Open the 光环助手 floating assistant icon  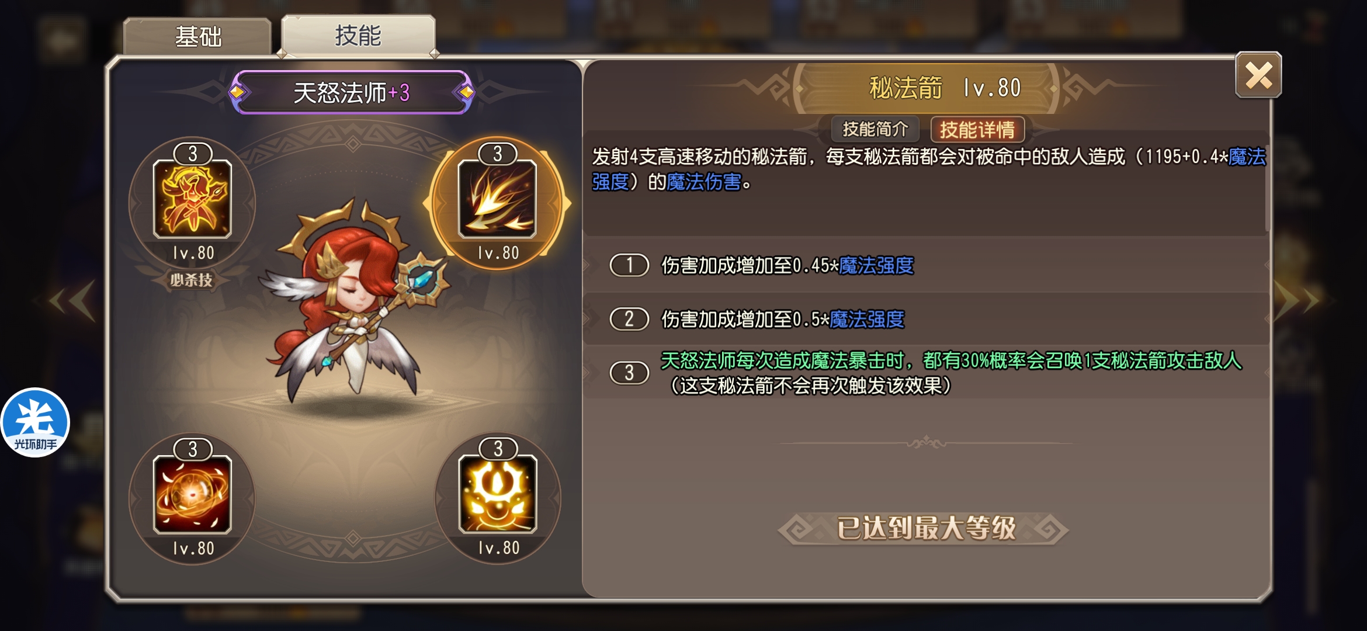tap(36, 422)
